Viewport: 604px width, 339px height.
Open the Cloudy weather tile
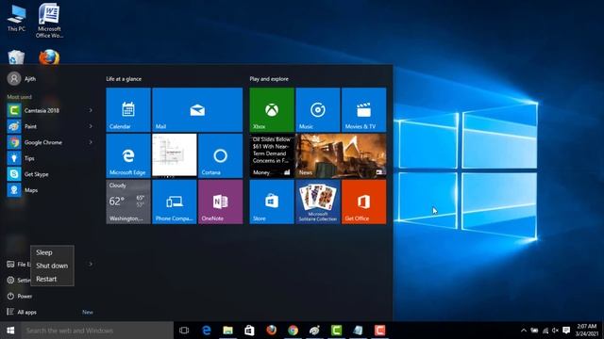click(x=128, y=202)
